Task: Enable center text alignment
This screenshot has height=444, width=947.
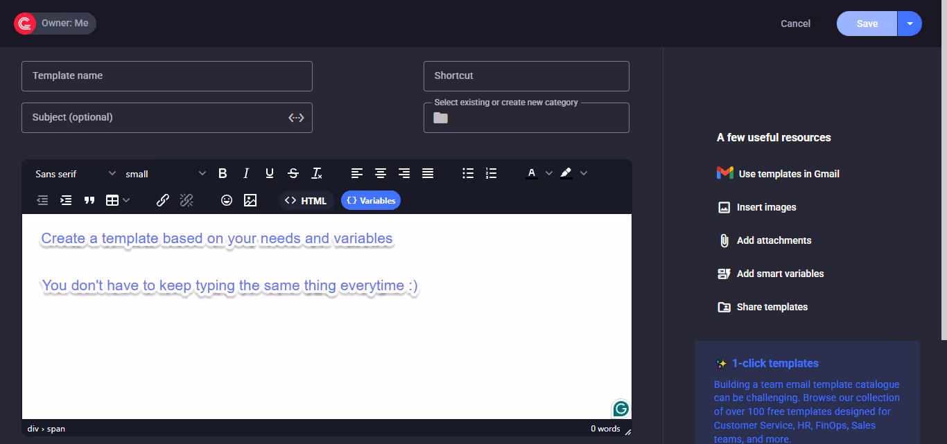Action: (x=380, y=173)
